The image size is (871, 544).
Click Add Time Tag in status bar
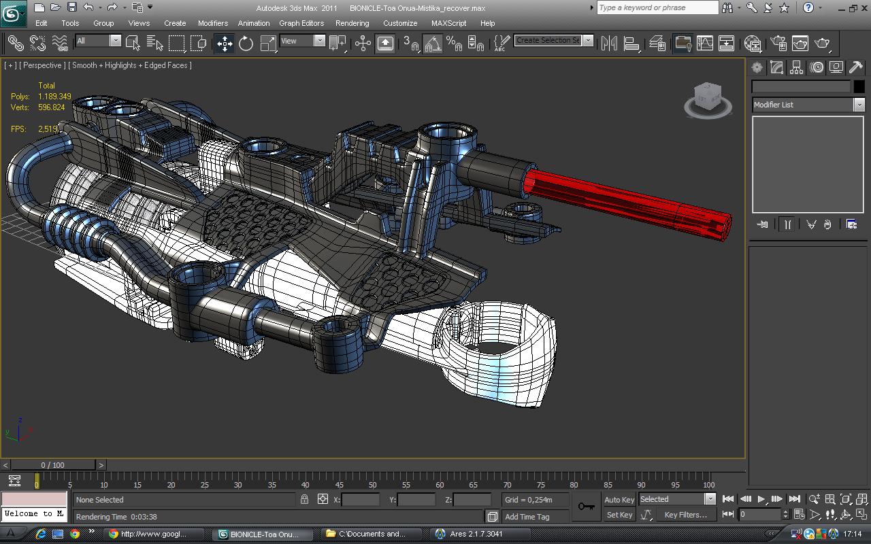tap(527, 517)
